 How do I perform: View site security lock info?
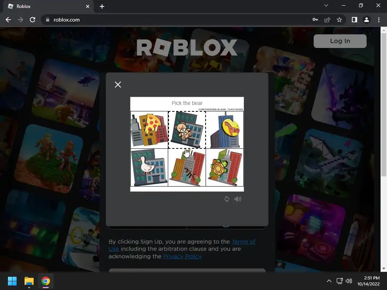coord(48,20)
